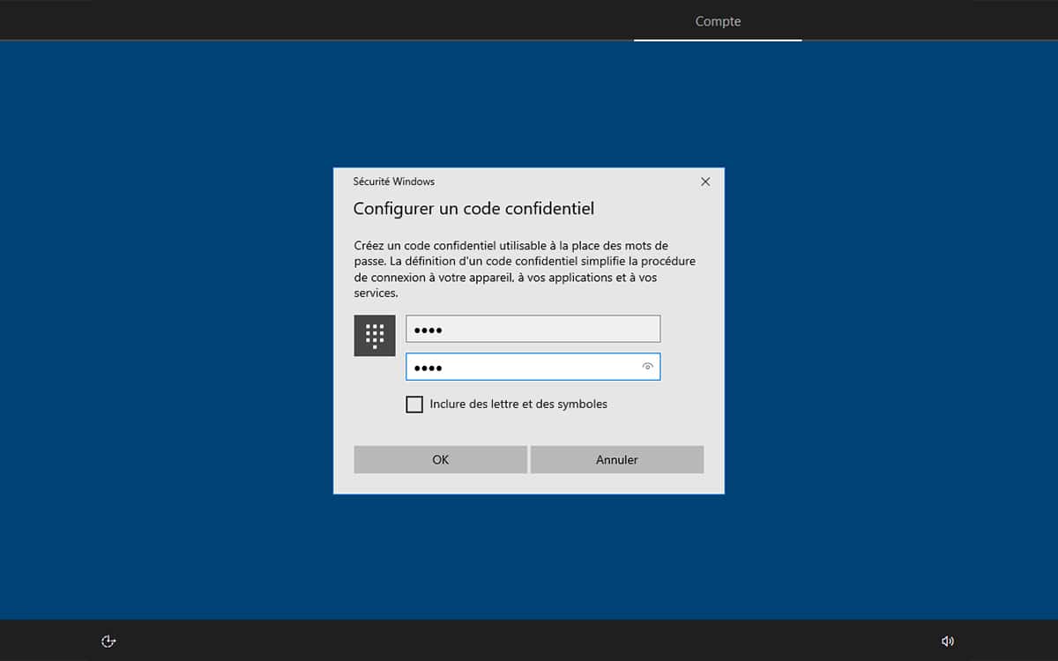This screenshot has width=1058, height=661.
Task: Close the Sécurité Windows dialog
Action: [704, 182]
